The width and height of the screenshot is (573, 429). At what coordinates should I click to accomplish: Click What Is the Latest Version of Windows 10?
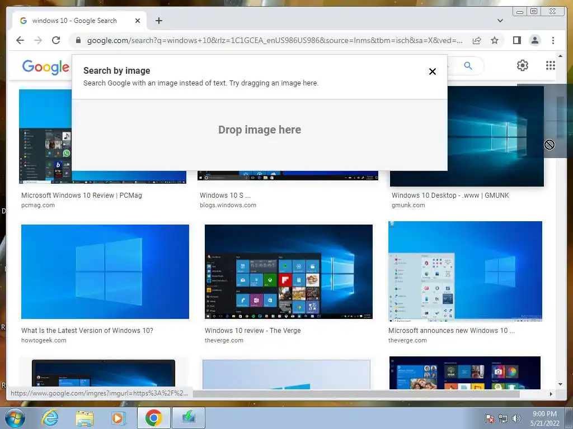tap(87, 331)
